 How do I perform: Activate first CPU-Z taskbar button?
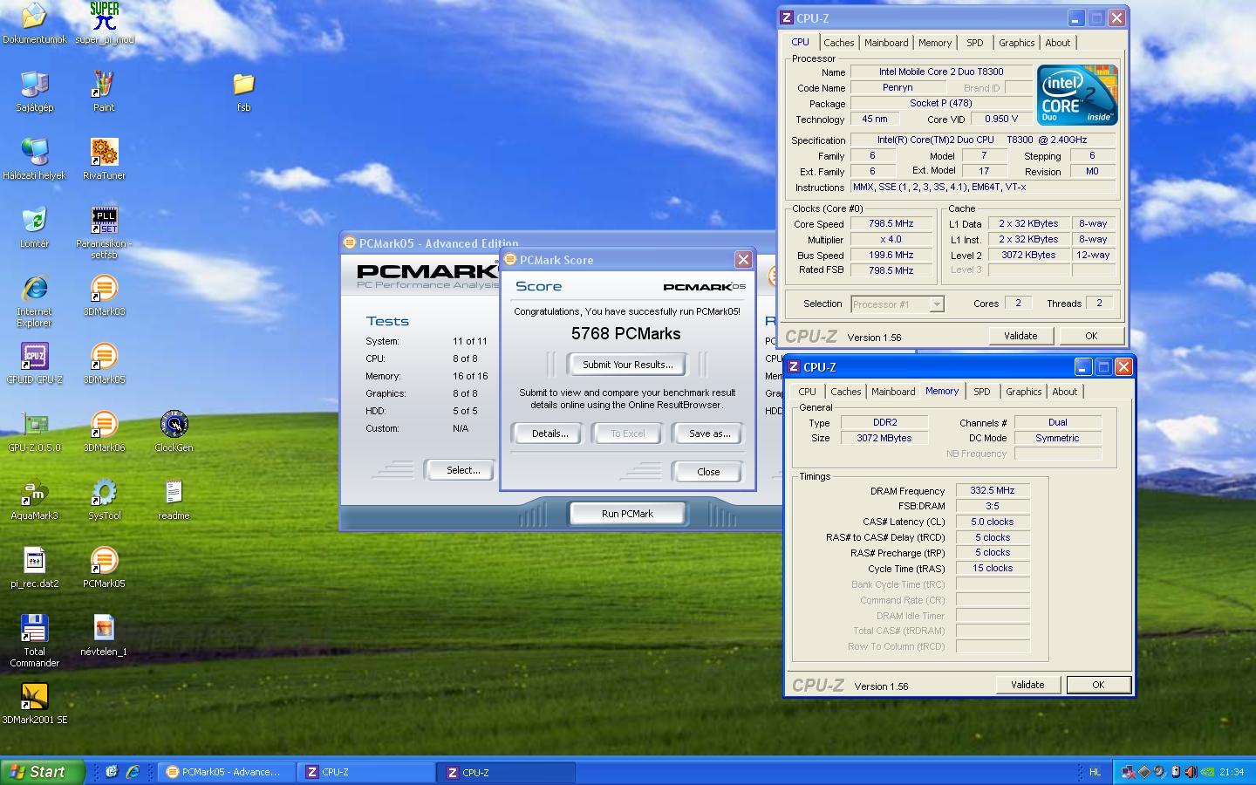(366, 772)
